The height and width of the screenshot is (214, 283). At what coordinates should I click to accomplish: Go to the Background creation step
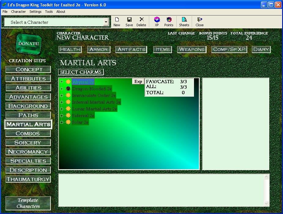coord(28,106)
